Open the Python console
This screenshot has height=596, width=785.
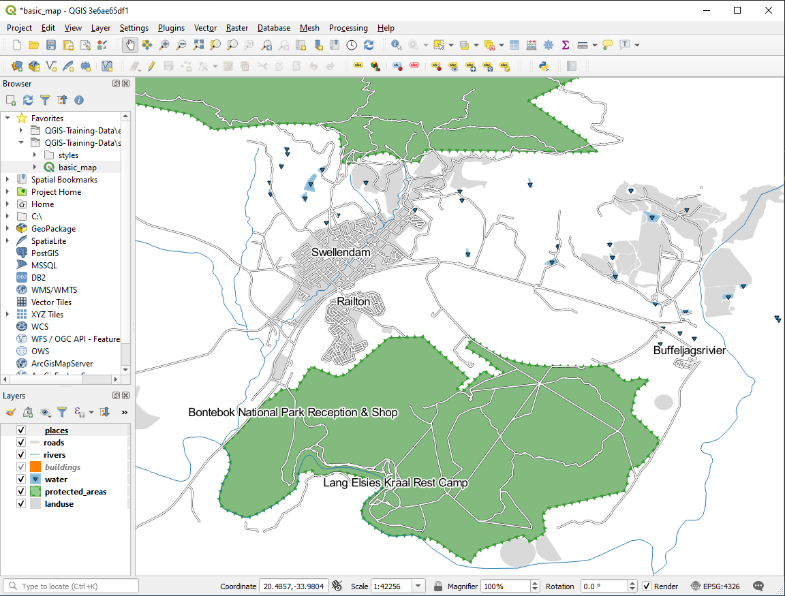click(x=543, y=66)
